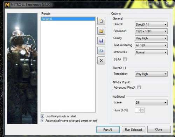Viewport: 175px width, 137px height.
Task: Select Preset 0 in presets list
Action: pos(68,19)
